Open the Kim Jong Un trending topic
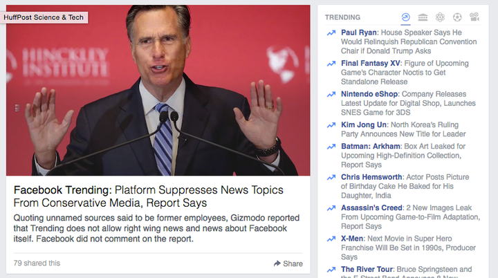The height and width of the screenshot is (278, 498). (x=364, y=125)
